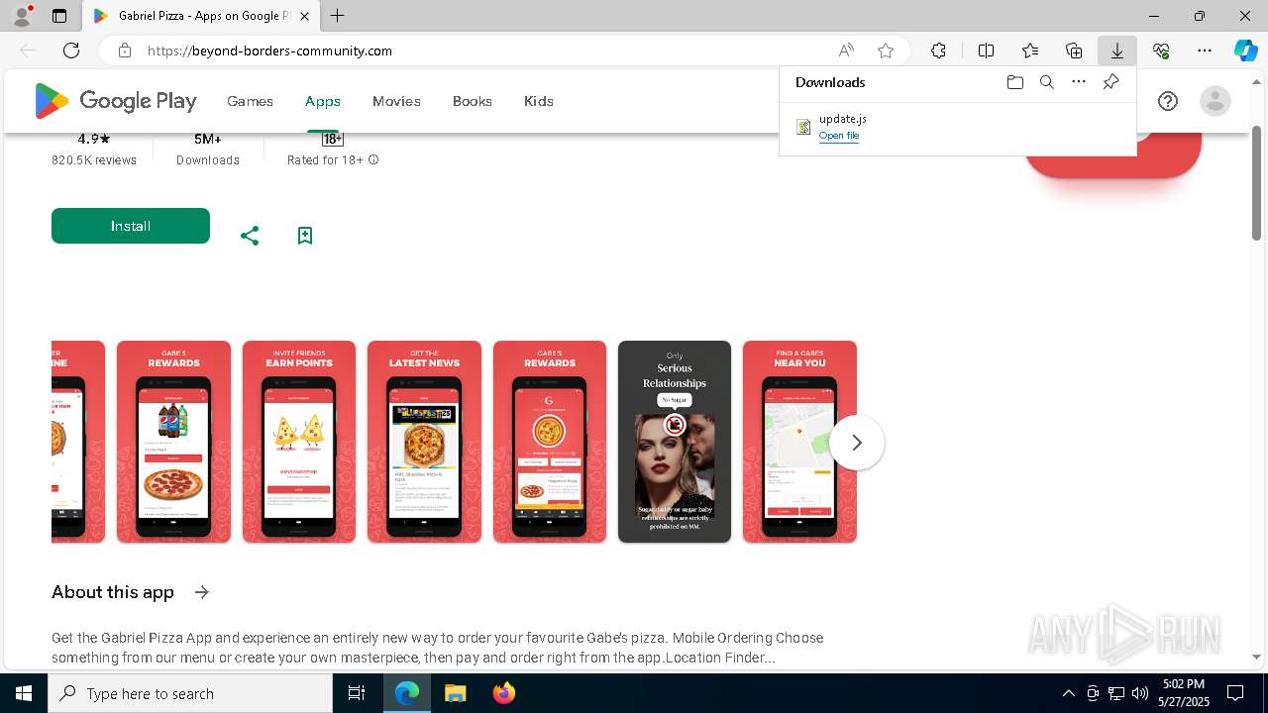The height and width of the screenshot is (713, 1268).
Task: Open downloads folder icon
Action: [x=1014, y=82]
